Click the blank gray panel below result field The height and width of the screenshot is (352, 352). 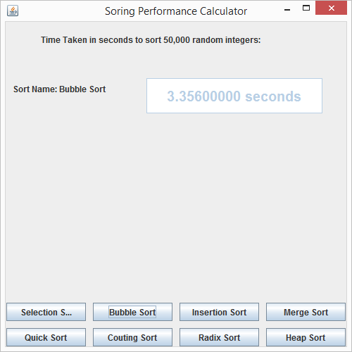tap(176, 206)
